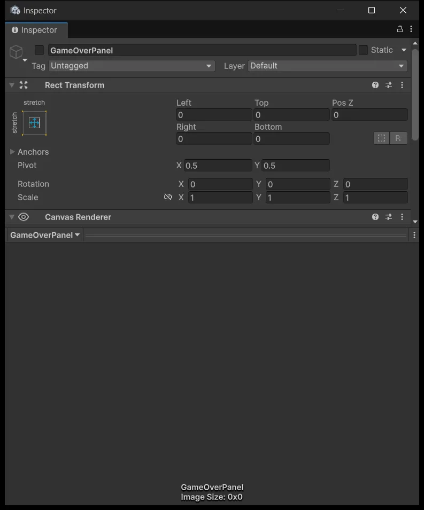Expand the Anchors foldout

click(12, 152)
